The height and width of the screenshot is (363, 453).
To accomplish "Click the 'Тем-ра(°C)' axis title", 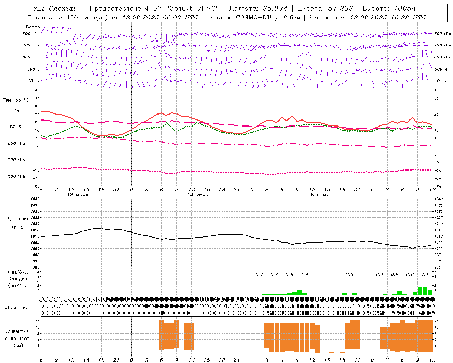I will 17,100.
